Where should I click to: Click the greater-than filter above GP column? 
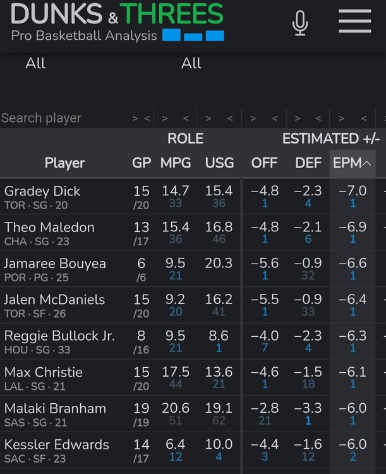[x=135, y=118]
